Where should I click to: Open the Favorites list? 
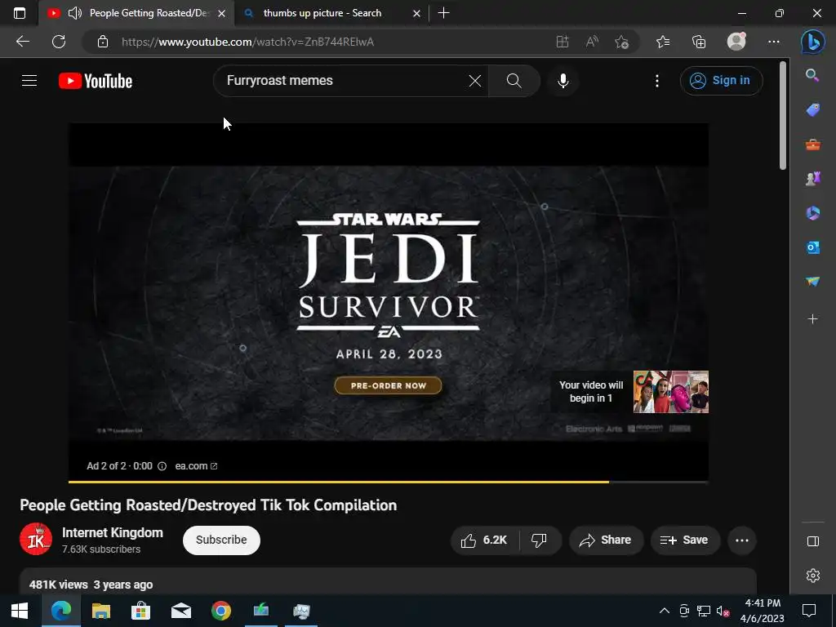click(x=663, y=42)
